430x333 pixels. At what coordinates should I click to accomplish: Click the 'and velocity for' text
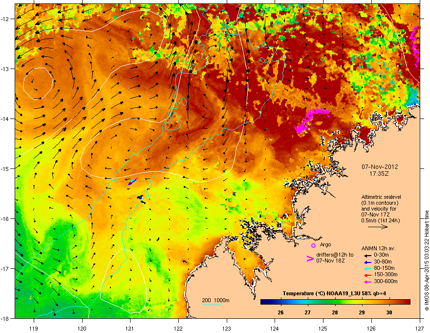tap(378, 209)
